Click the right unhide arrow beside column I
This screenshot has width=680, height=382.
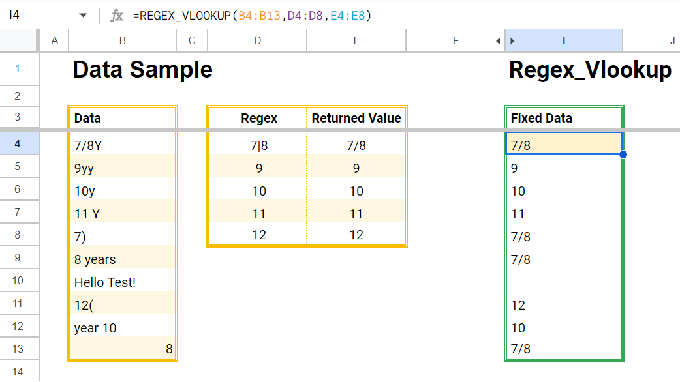pos(512,40)
